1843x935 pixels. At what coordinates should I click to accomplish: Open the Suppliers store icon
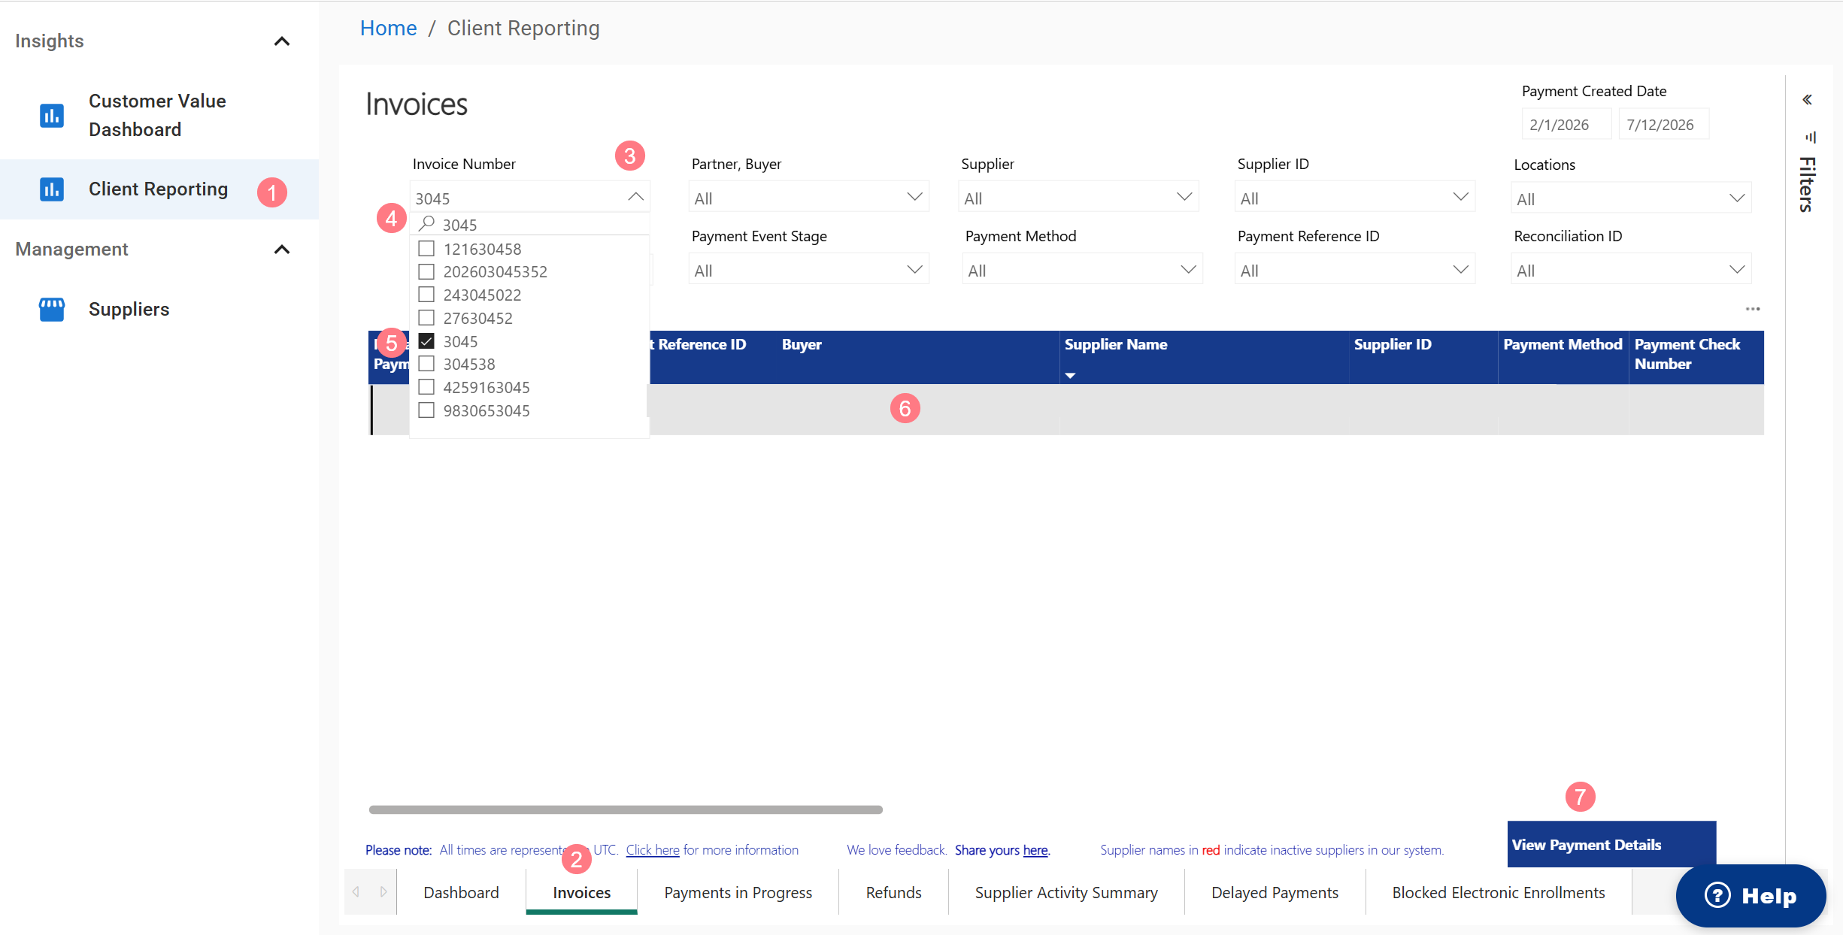(x=51, y=310)
